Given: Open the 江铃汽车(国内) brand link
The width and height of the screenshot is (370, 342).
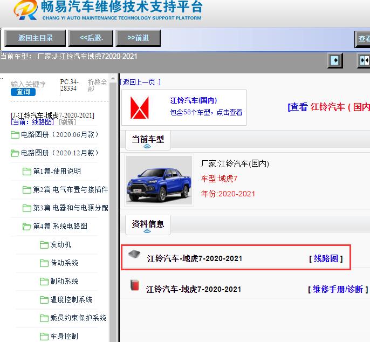Looking at the screenshot, I should tap(193, 100).
